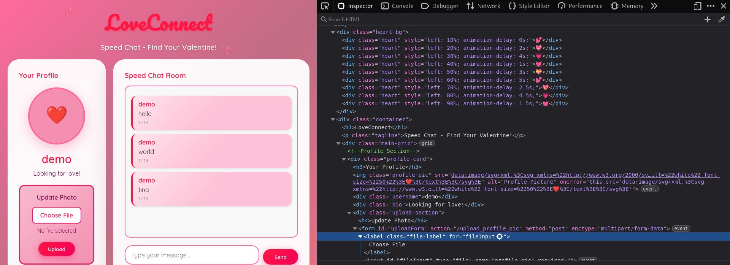Collapse the main-grid div node
The image size is (730, 265).
pos(338,144)
